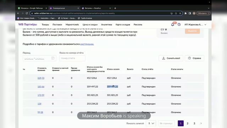Open storage cost link 185,66
The height and width of the screenshot is (128, 227).
tap(41, 86)
